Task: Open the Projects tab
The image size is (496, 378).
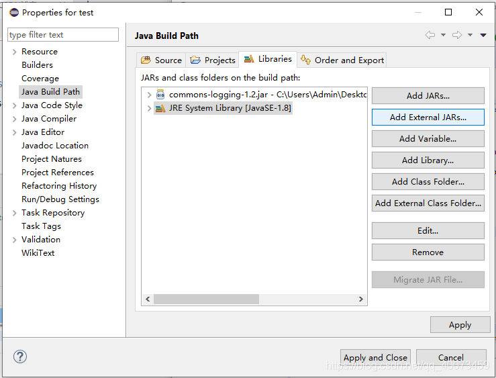Action: 213,60
